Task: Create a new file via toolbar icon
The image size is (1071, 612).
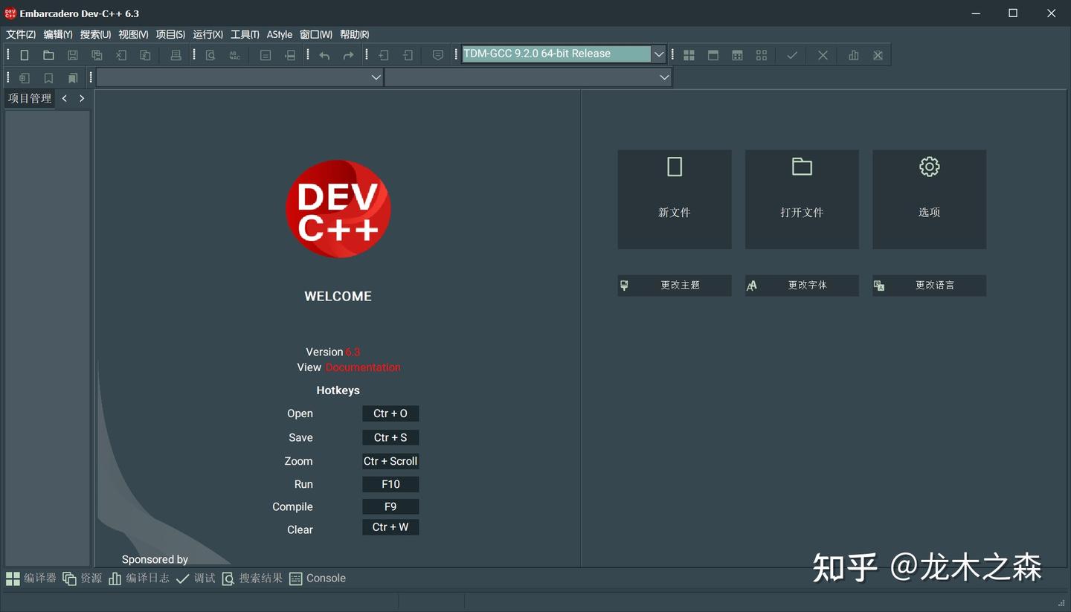Action: pos(24,54)
